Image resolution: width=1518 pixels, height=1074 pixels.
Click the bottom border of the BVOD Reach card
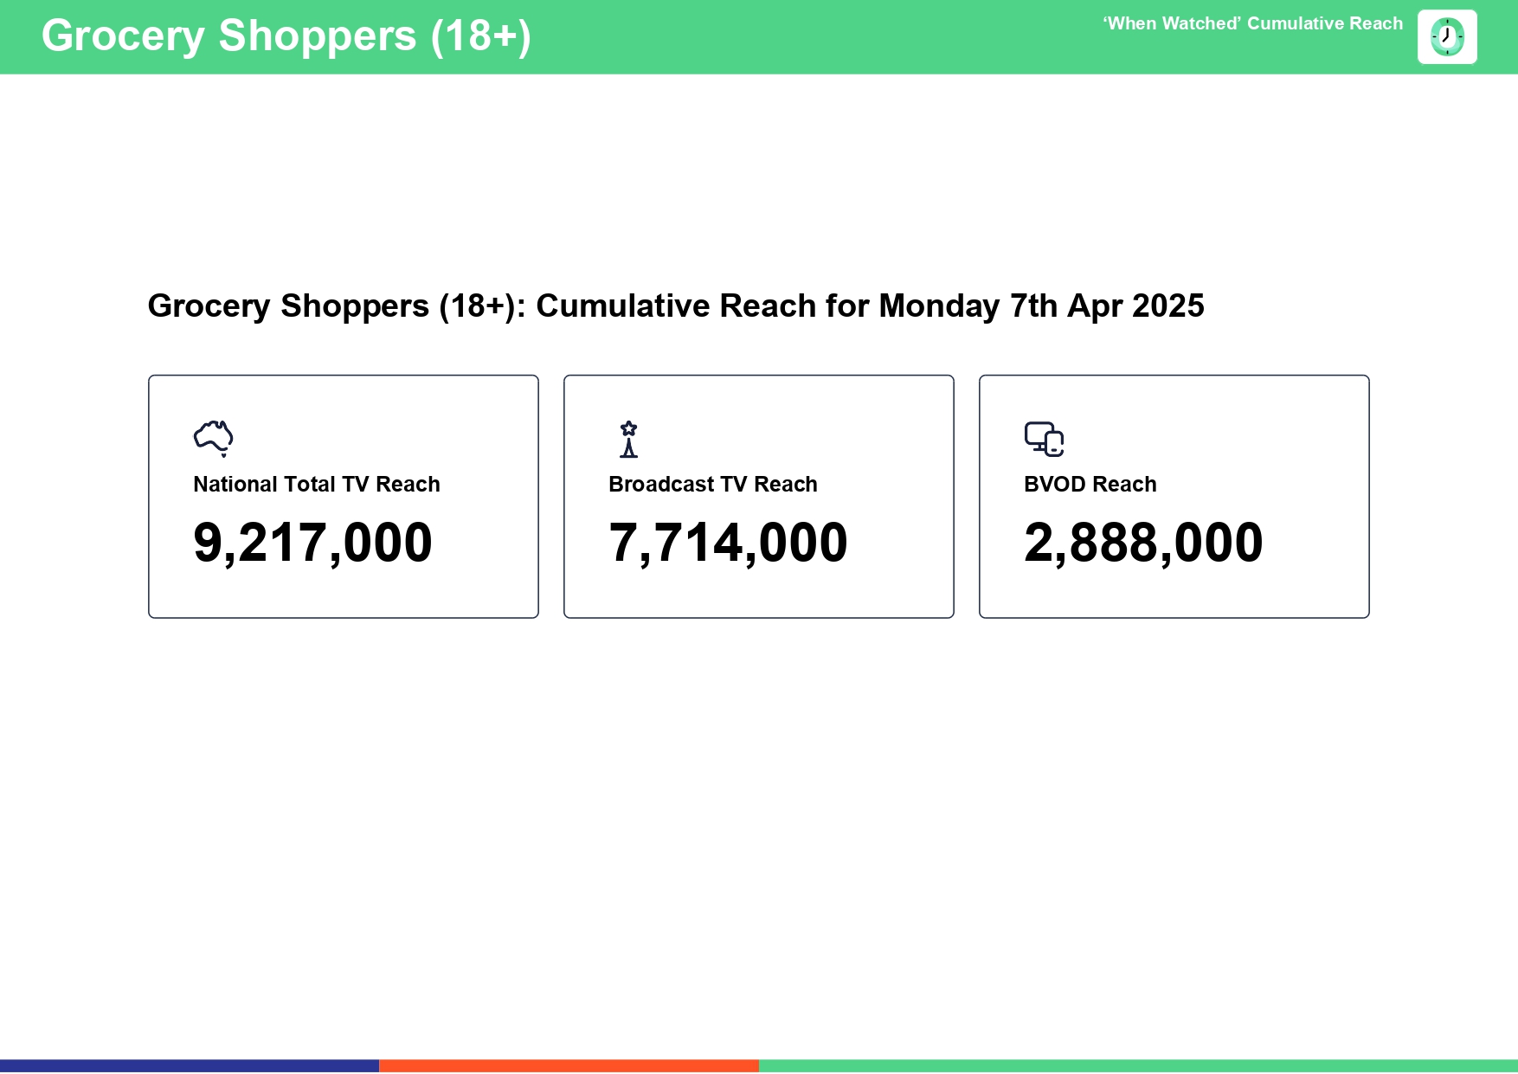point(1174,617)
